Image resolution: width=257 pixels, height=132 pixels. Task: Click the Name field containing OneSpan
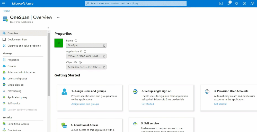(x=86, y=45)
